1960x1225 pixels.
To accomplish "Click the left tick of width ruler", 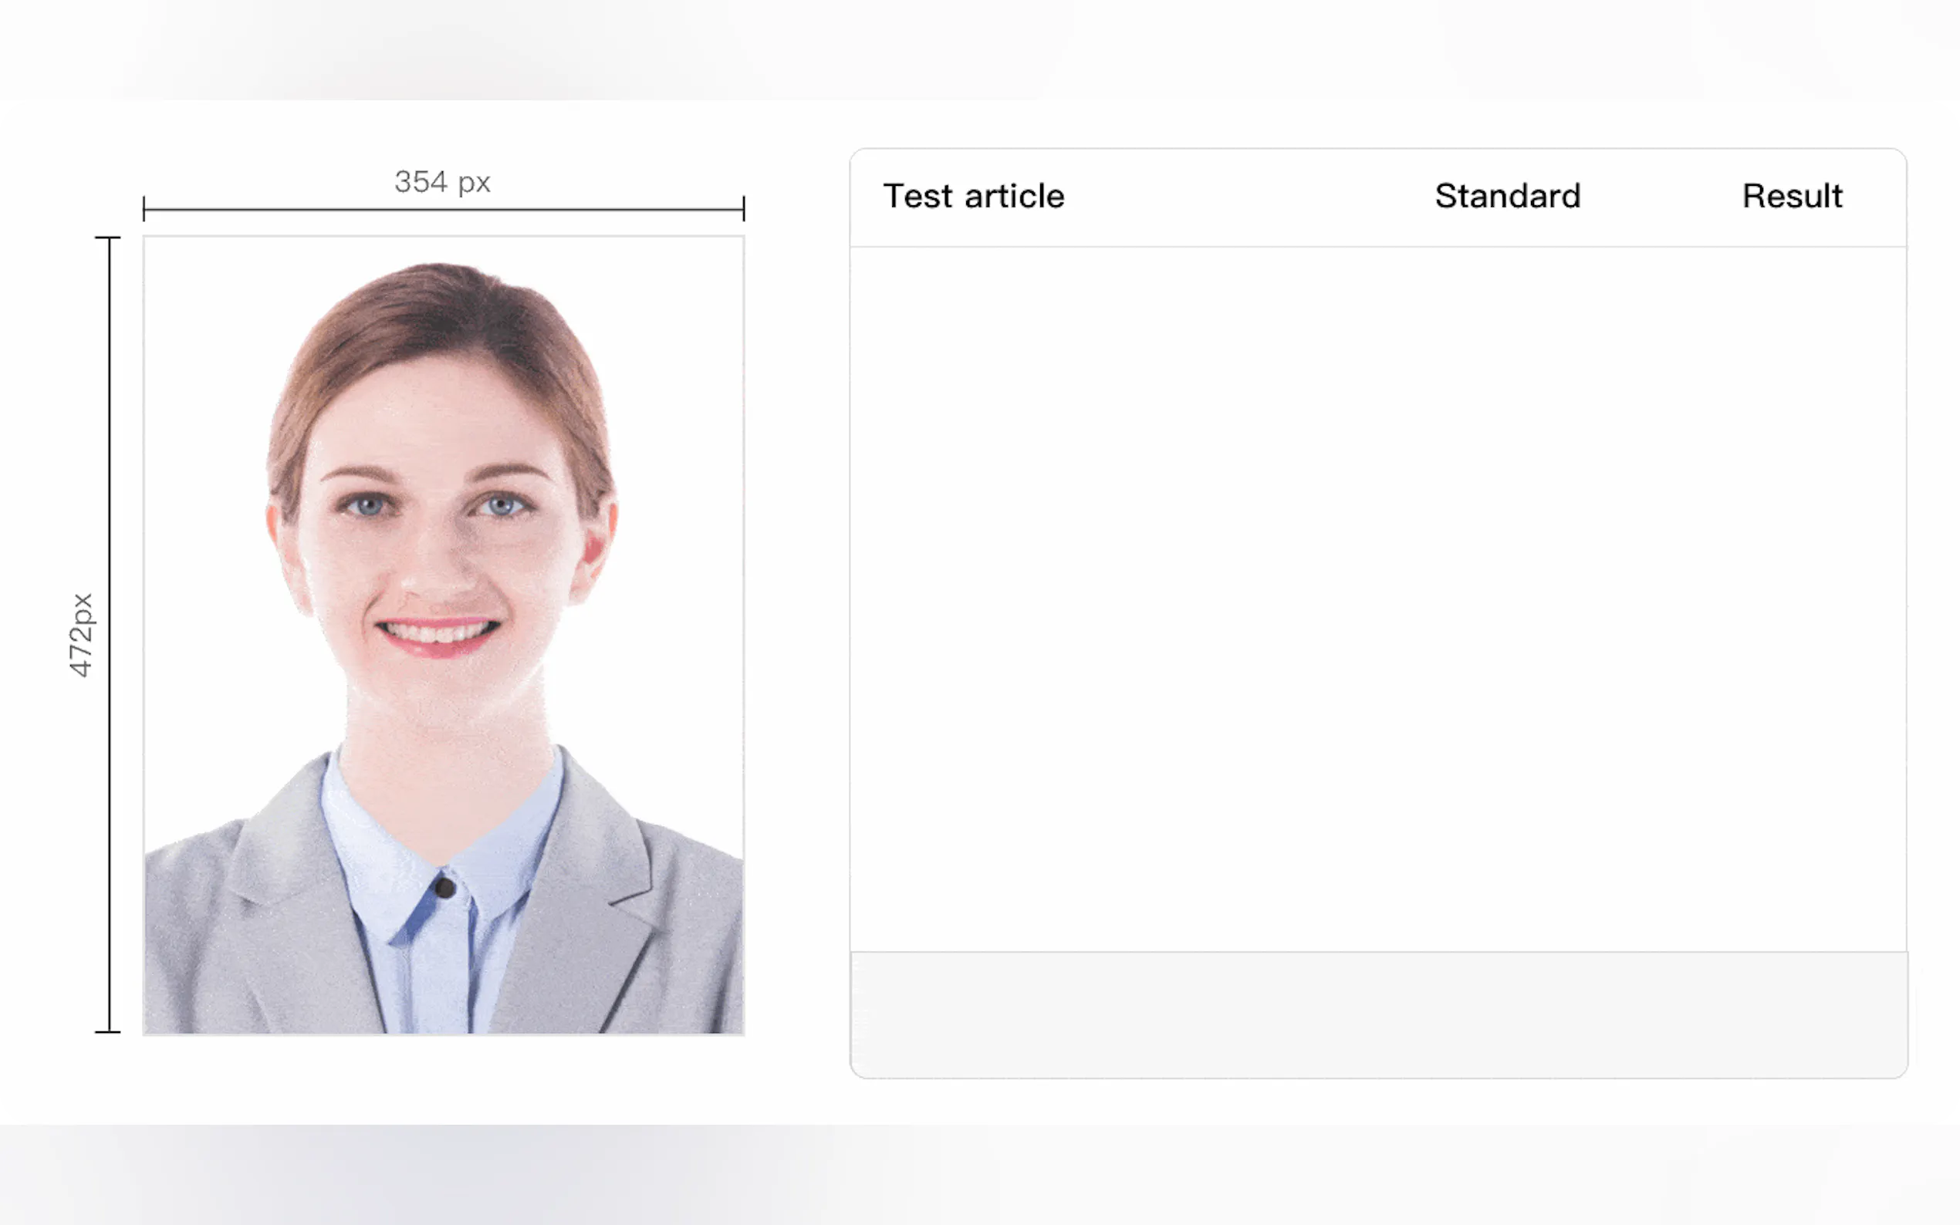I will pos(144,208).
